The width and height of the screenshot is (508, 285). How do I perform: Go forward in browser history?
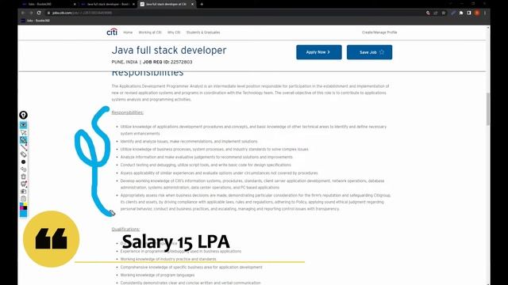[x=31, y=13]
